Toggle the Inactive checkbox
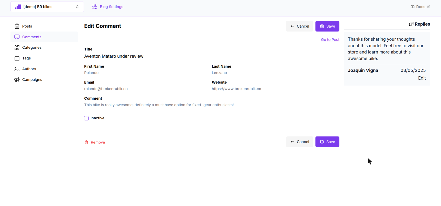Viewport: 441px width, 206px height. (x=86, y=118)
